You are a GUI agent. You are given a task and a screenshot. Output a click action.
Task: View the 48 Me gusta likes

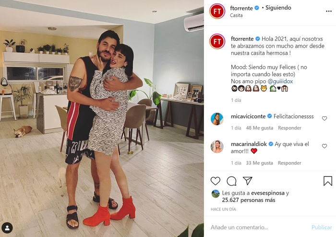click(260, 128)
